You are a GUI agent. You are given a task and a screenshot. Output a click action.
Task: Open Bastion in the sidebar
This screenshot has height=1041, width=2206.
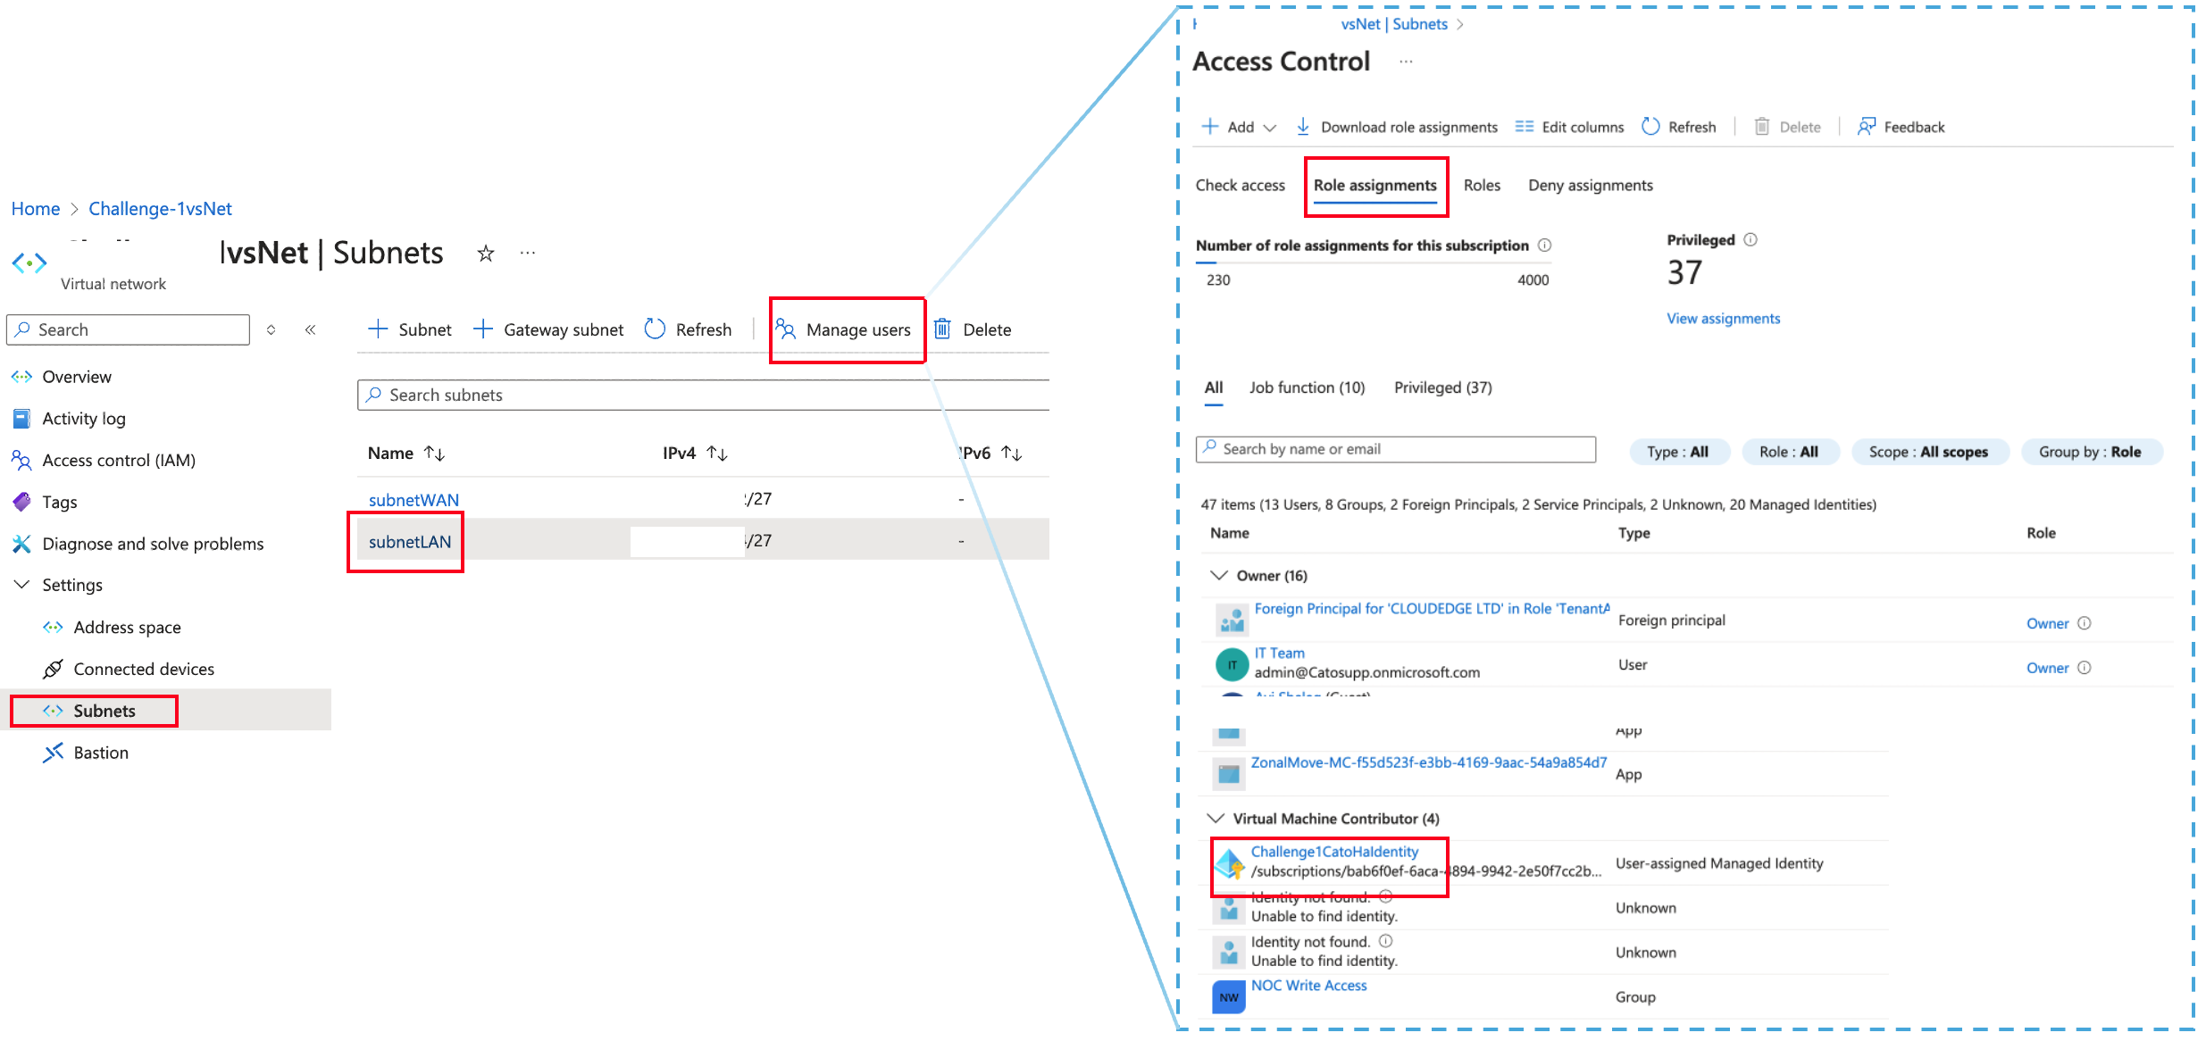pyautogui.click(x=101, y=753)
